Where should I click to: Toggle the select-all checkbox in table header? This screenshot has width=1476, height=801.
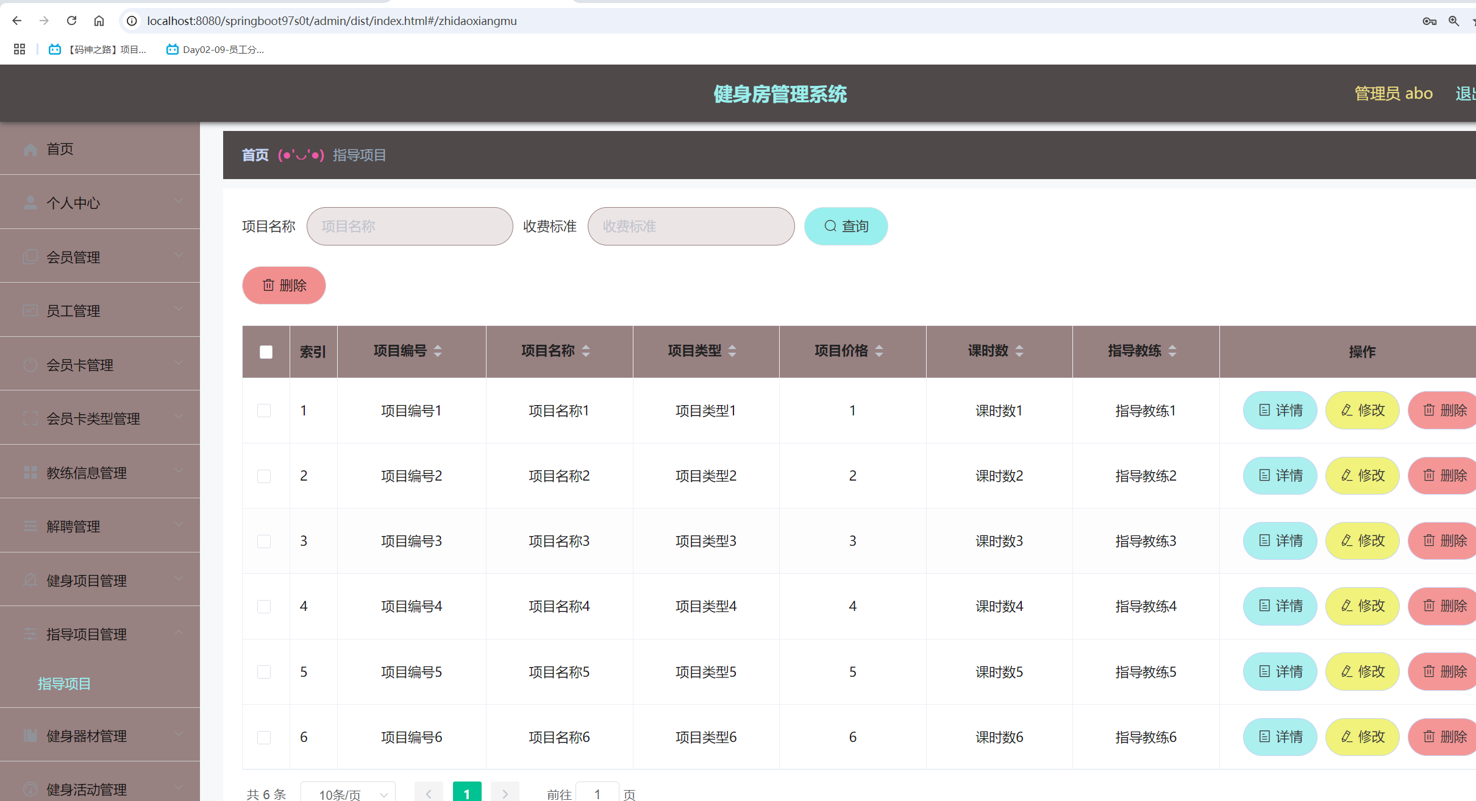point(266,352)
